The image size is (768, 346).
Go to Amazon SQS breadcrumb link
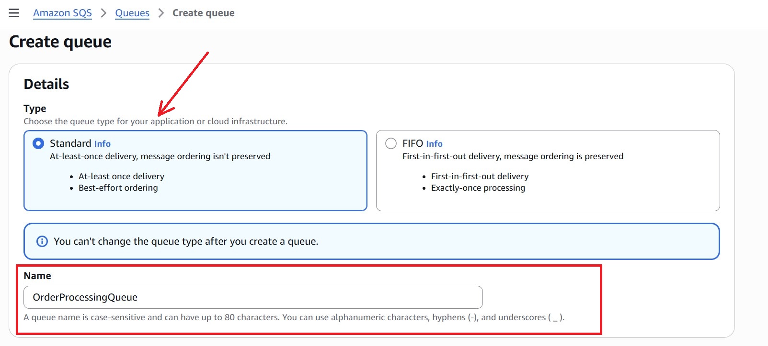pyautogui.click(x=62, y=13)
